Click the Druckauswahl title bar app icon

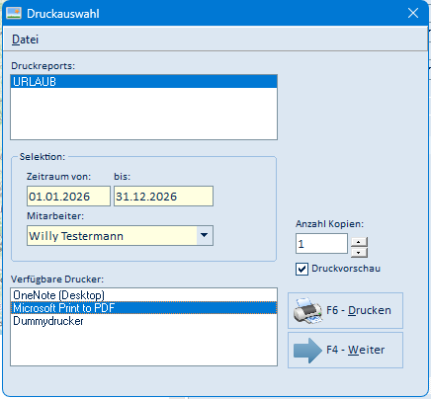(x=14, y=13)
